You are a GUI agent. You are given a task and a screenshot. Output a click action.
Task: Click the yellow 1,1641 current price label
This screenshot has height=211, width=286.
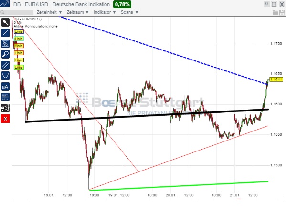(276, 80)
